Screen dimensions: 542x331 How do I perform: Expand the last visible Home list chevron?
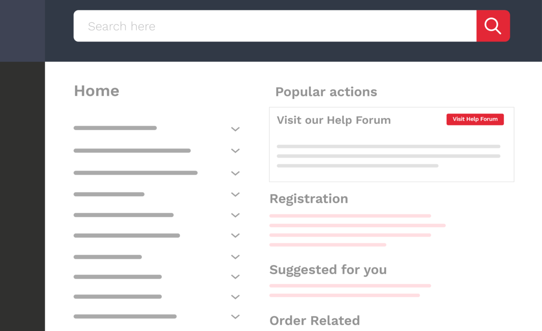tap(235, 317)
